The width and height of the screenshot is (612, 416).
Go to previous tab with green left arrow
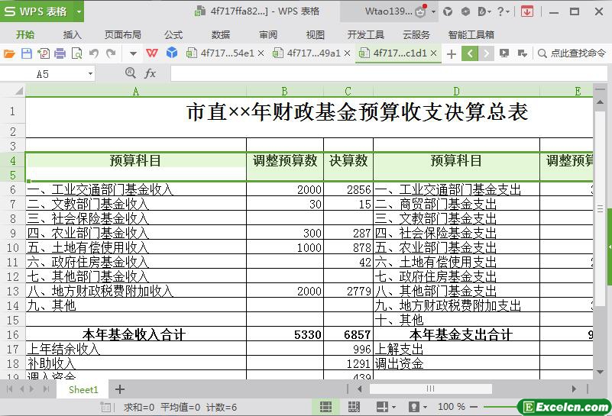(470, 53)
